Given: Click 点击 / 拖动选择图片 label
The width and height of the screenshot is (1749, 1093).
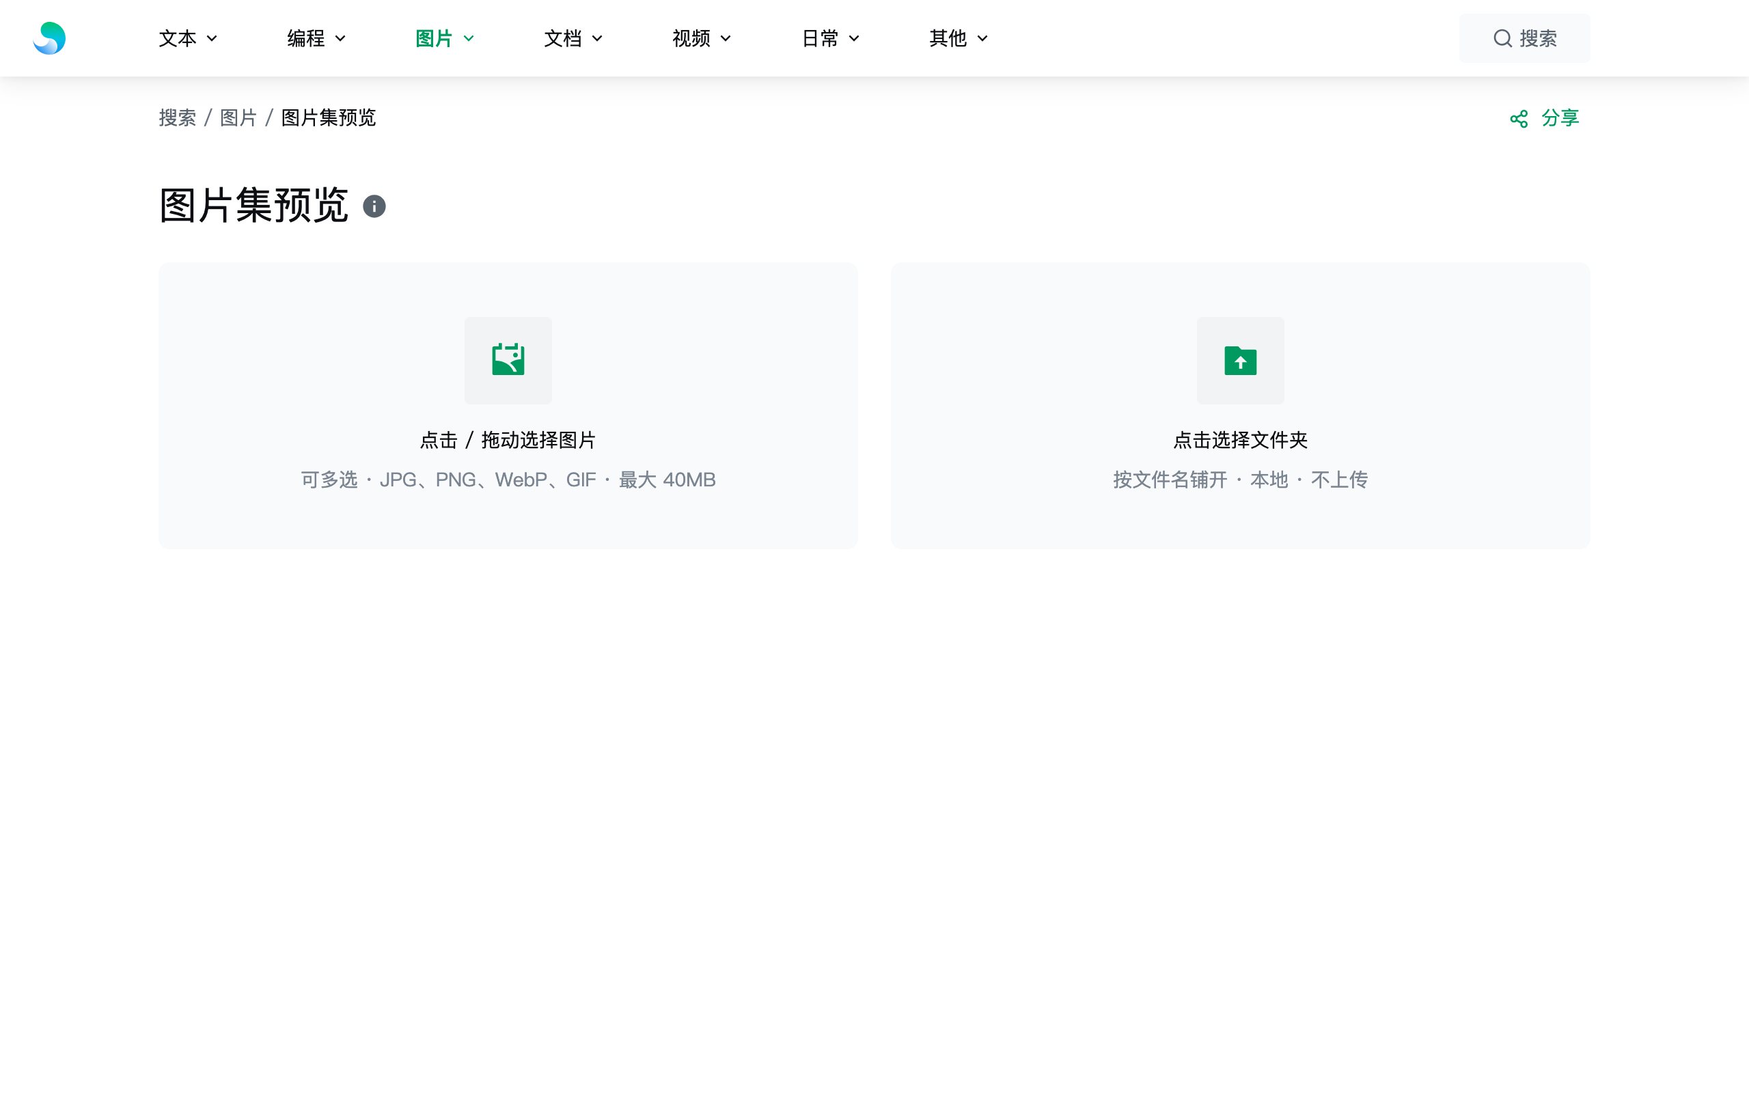Looking at the screenshot, I should (x=508, y=440).
